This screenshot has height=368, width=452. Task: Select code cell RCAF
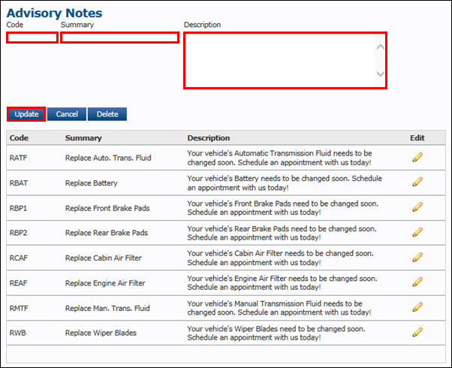(x=19, y=258)
